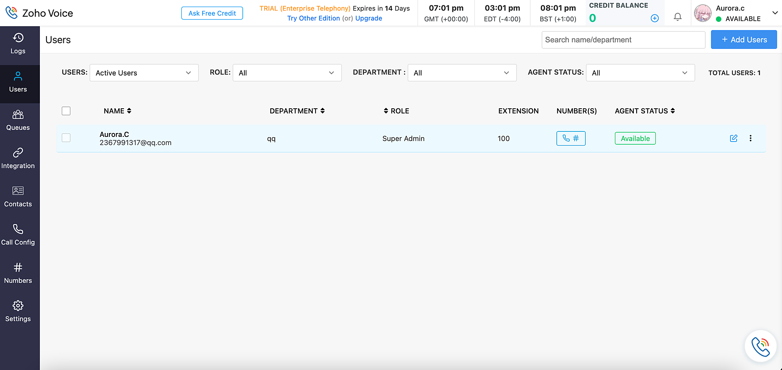Click the Zoho Voice logo icon
The image size is (782, 370).
[x=12, y=13]
